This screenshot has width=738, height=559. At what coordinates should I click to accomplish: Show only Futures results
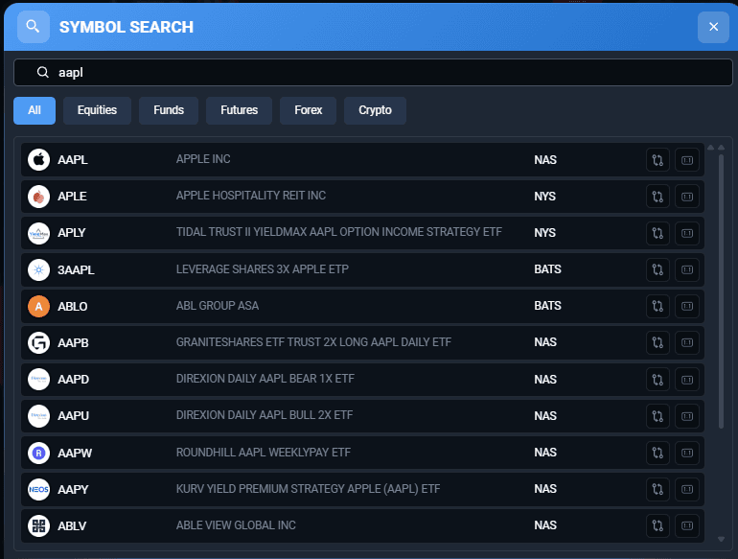coord(239,110)
